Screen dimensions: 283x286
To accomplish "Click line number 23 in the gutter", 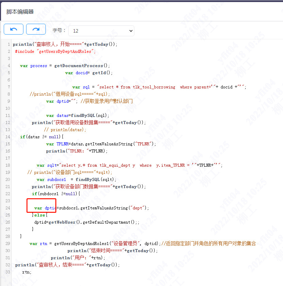I will [8, 201].
